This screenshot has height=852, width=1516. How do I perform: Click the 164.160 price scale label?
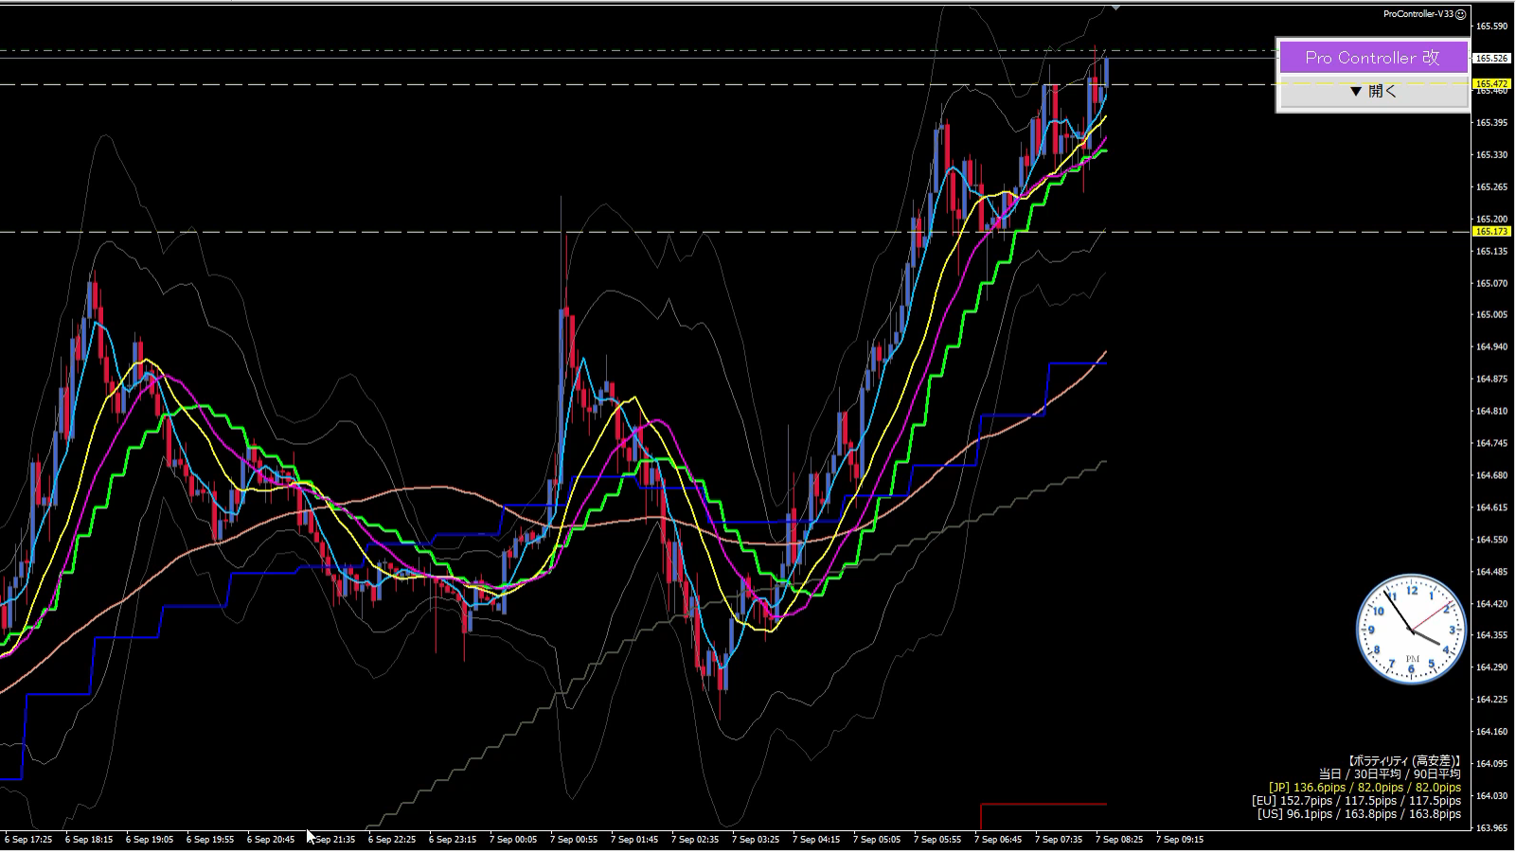click(1492, 732)
